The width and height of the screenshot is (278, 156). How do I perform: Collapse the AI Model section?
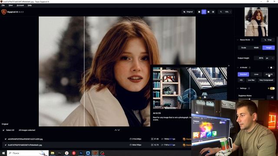click(238, 68)
